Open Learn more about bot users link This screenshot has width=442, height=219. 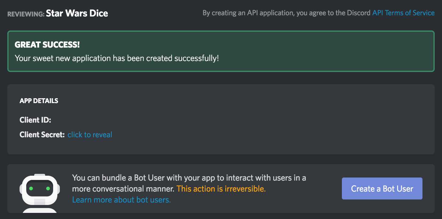121,200
